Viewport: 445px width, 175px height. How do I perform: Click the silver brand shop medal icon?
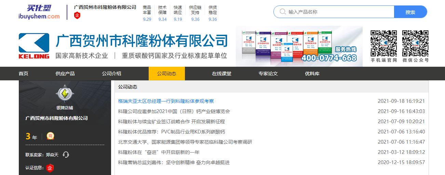pos(64,94)
